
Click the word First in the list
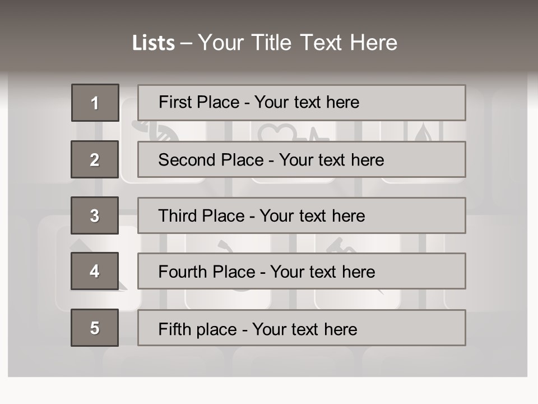[175, 102]
